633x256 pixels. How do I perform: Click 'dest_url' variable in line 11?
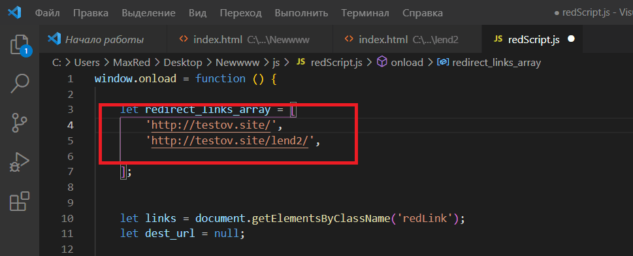[x=170, y=234]
